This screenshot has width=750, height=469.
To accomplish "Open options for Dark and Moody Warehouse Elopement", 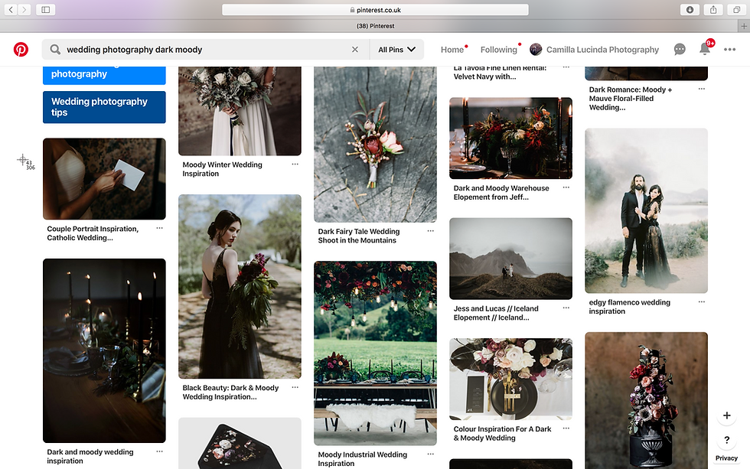I will tap(566, 187).
